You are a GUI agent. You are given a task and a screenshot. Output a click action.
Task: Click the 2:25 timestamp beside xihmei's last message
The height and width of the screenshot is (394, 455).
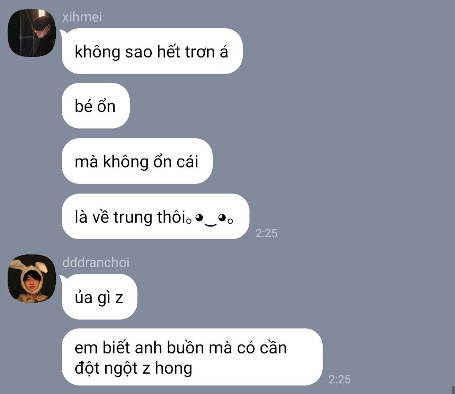coord(266,233)
